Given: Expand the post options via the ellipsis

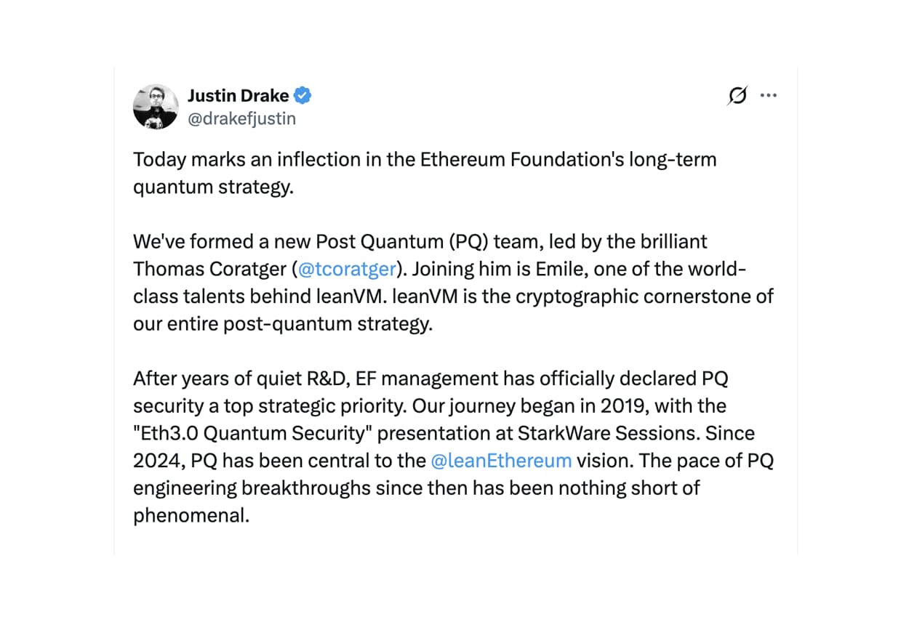Looking at the screenshot, I should pos(769,95).
